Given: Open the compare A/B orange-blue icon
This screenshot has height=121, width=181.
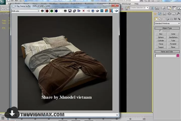Looking at the screenshot, I should click(106, 11).
